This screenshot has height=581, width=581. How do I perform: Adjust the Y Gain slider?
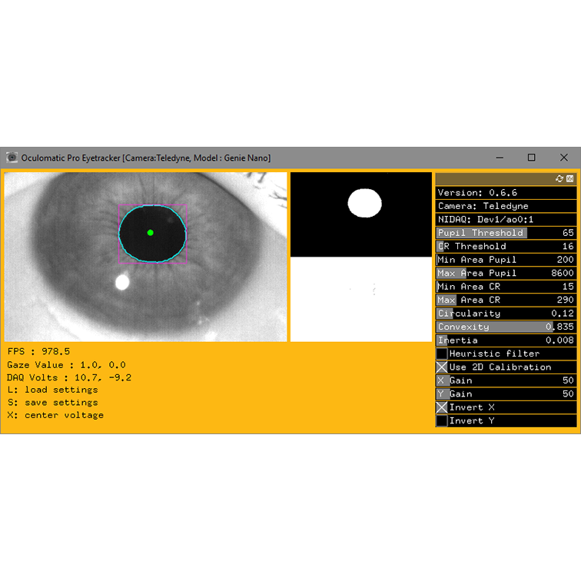506,394
